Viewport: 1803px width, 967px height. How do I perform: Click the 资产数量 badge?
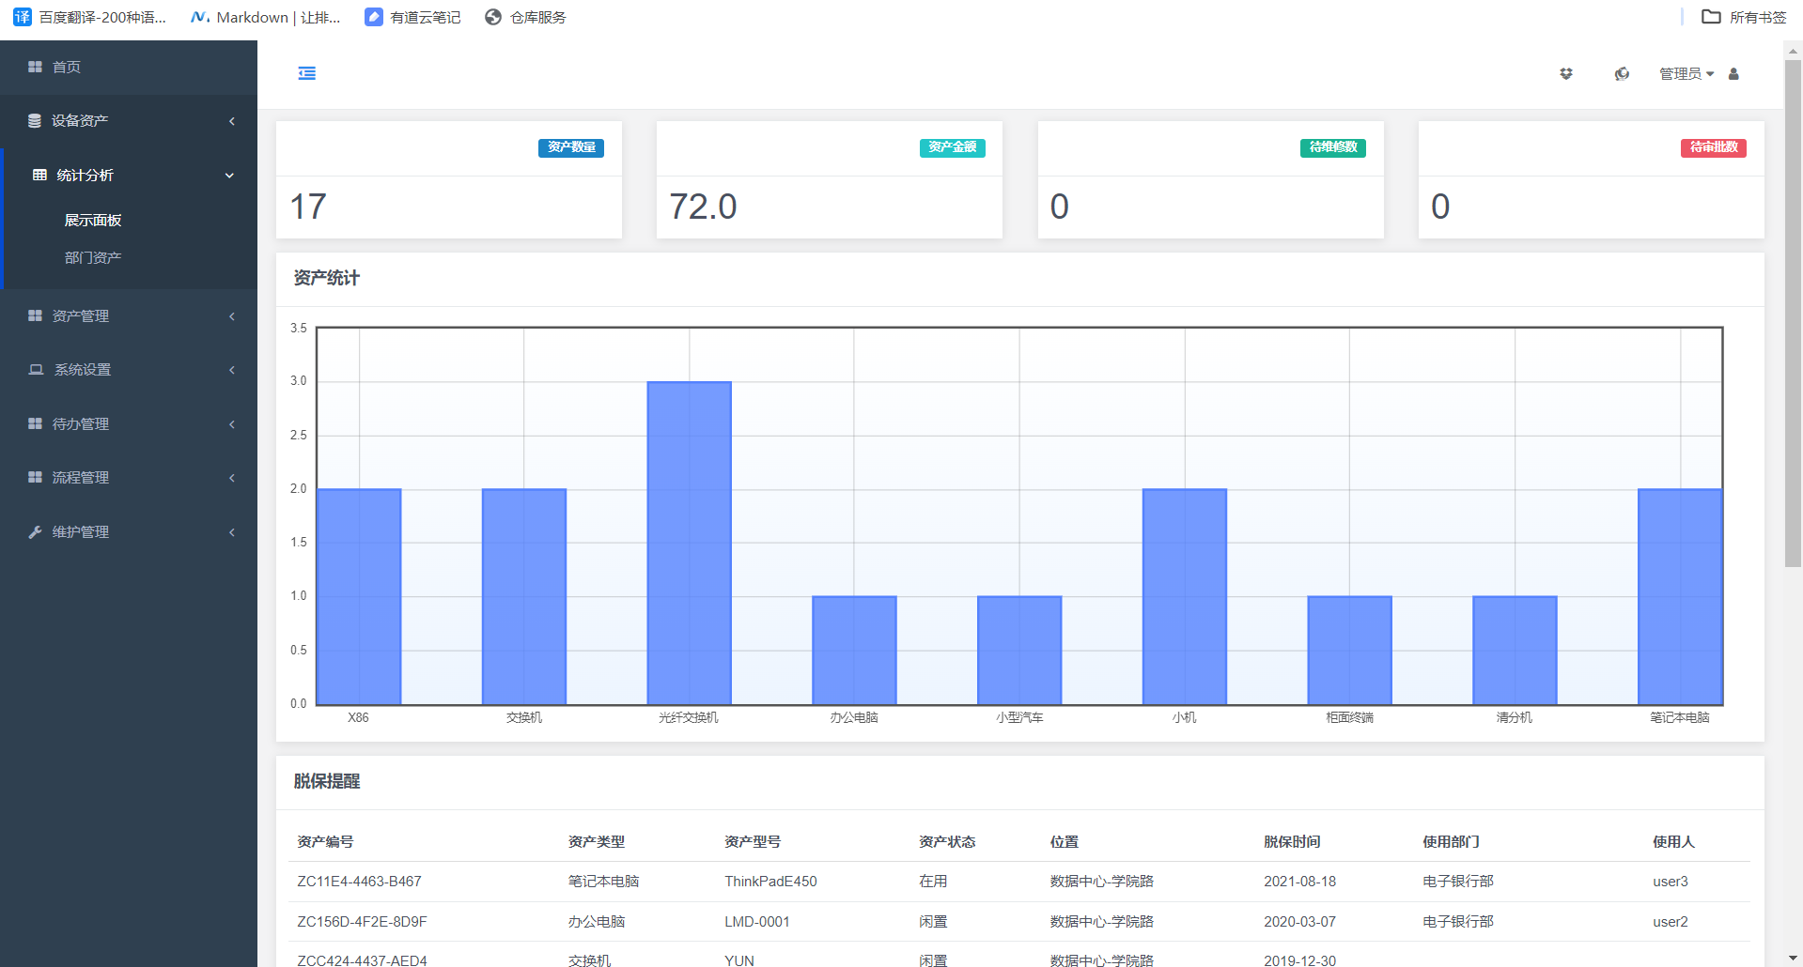click(571, 147)
